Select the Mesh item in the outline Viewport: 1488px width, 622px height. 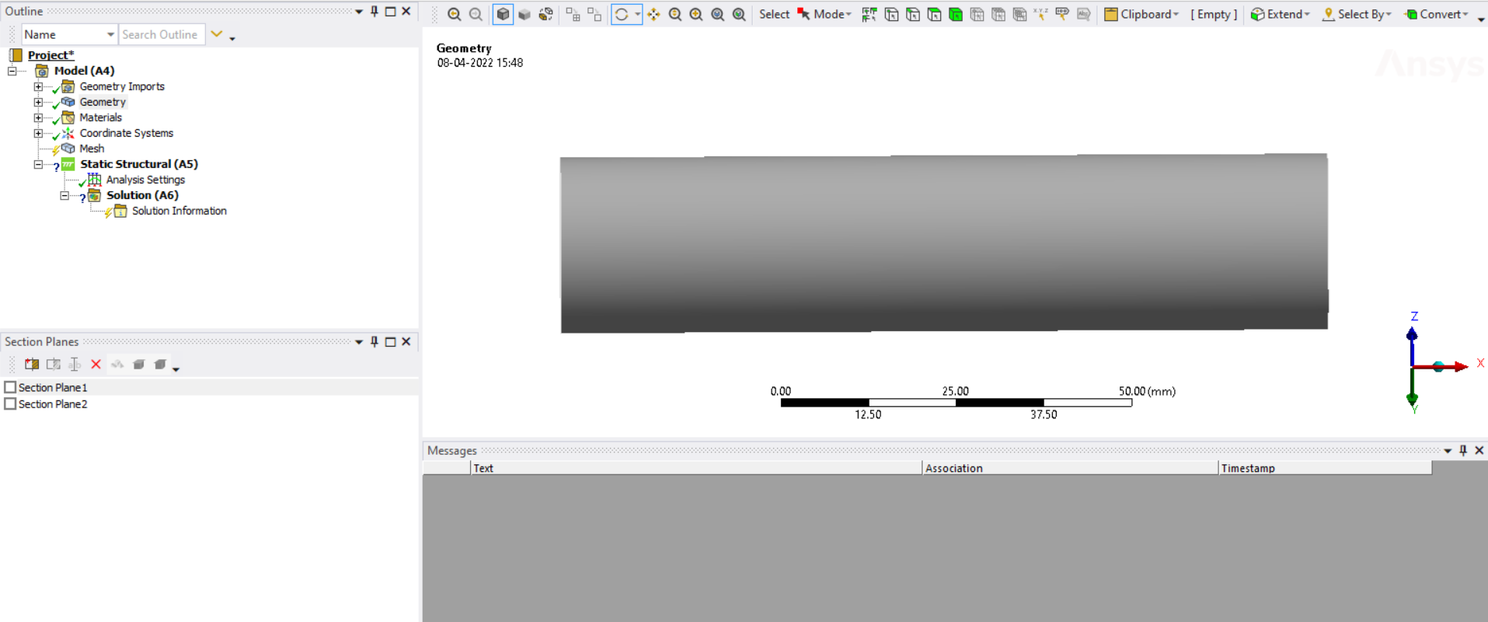point(92,149)
